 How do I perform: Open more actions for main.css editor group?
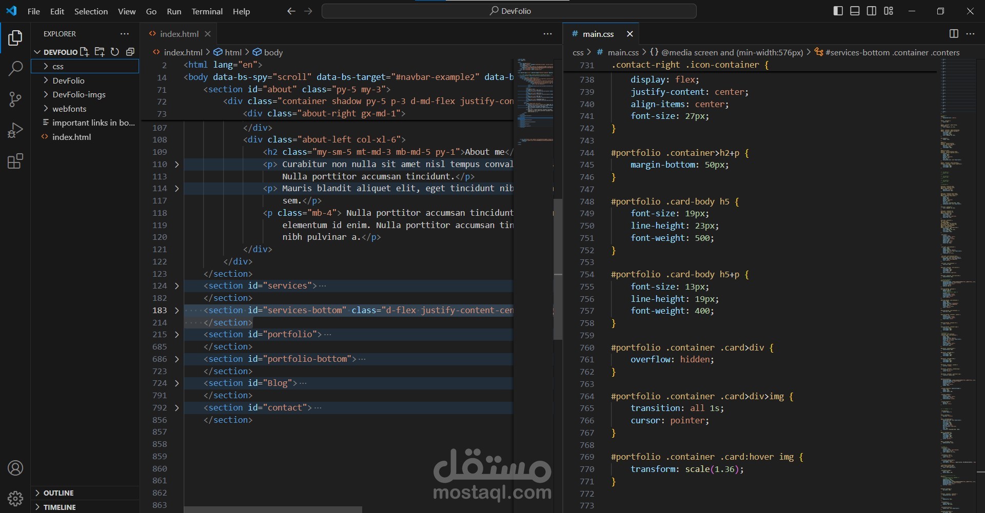970,34
